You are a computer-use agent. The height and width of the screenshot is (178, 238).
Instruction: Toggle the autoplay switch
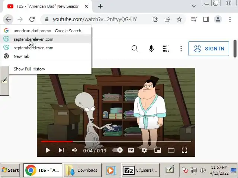(118, 150)
